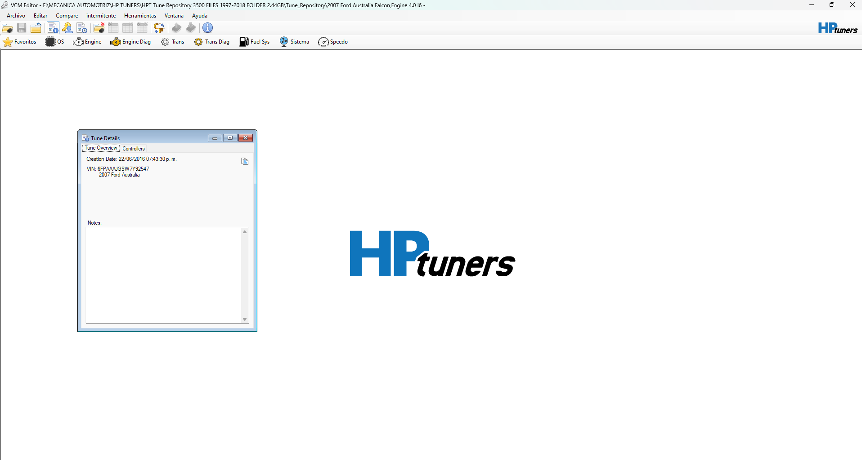Click the blue information icon in toolbar
This screenshot has height=460, width=862.
tap(207, 28)
